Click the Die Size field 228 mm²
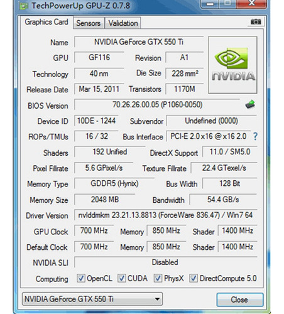Viewport: 284px width, 314px height. click(x=184, y=73)
